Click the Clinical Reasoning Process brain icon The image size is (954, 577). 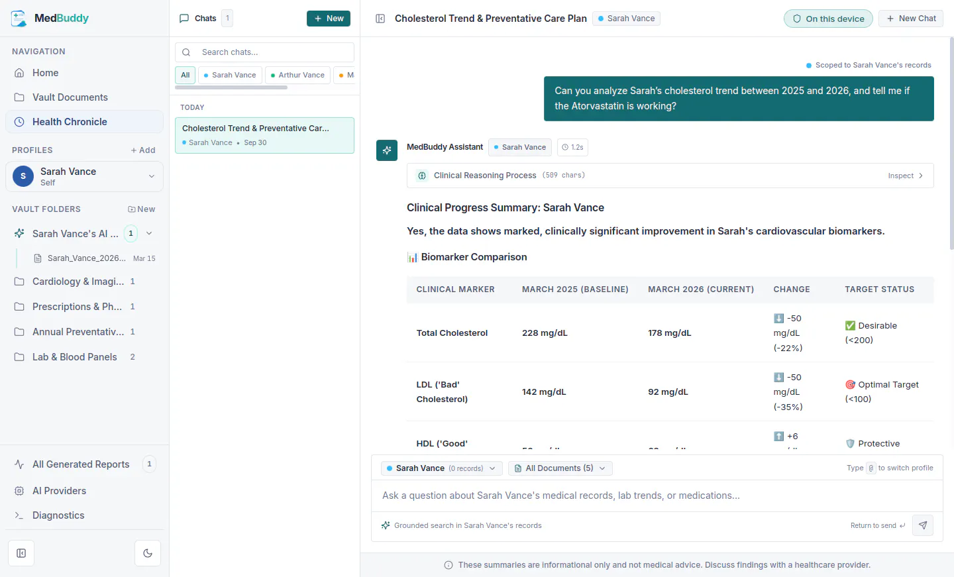coord(422,176)
